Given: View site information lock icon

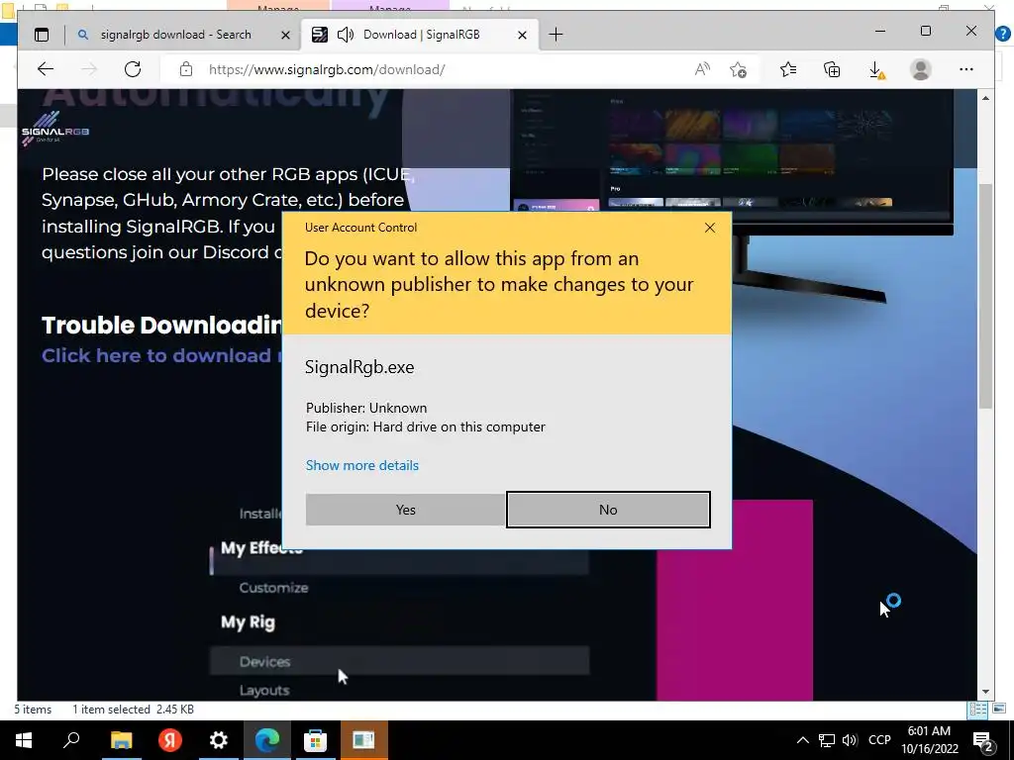Looking at the screenshot, I should [x=186, y=69].
